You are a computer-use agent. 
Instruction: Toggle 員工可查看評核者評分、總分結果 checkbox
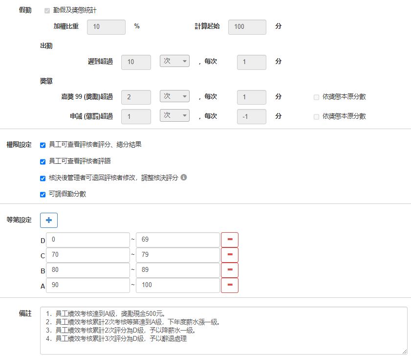click(x=43, y=145)
